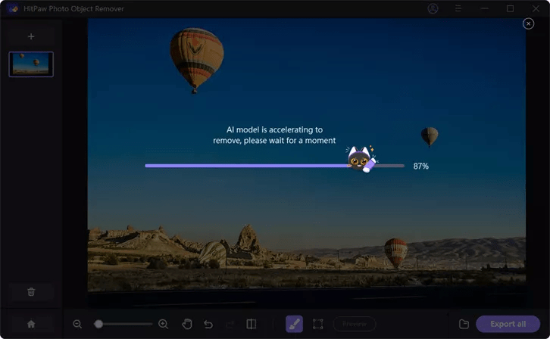The width and height of the screenshot is (550, 339).
Task: Click the Export all button
Action: 508,324
